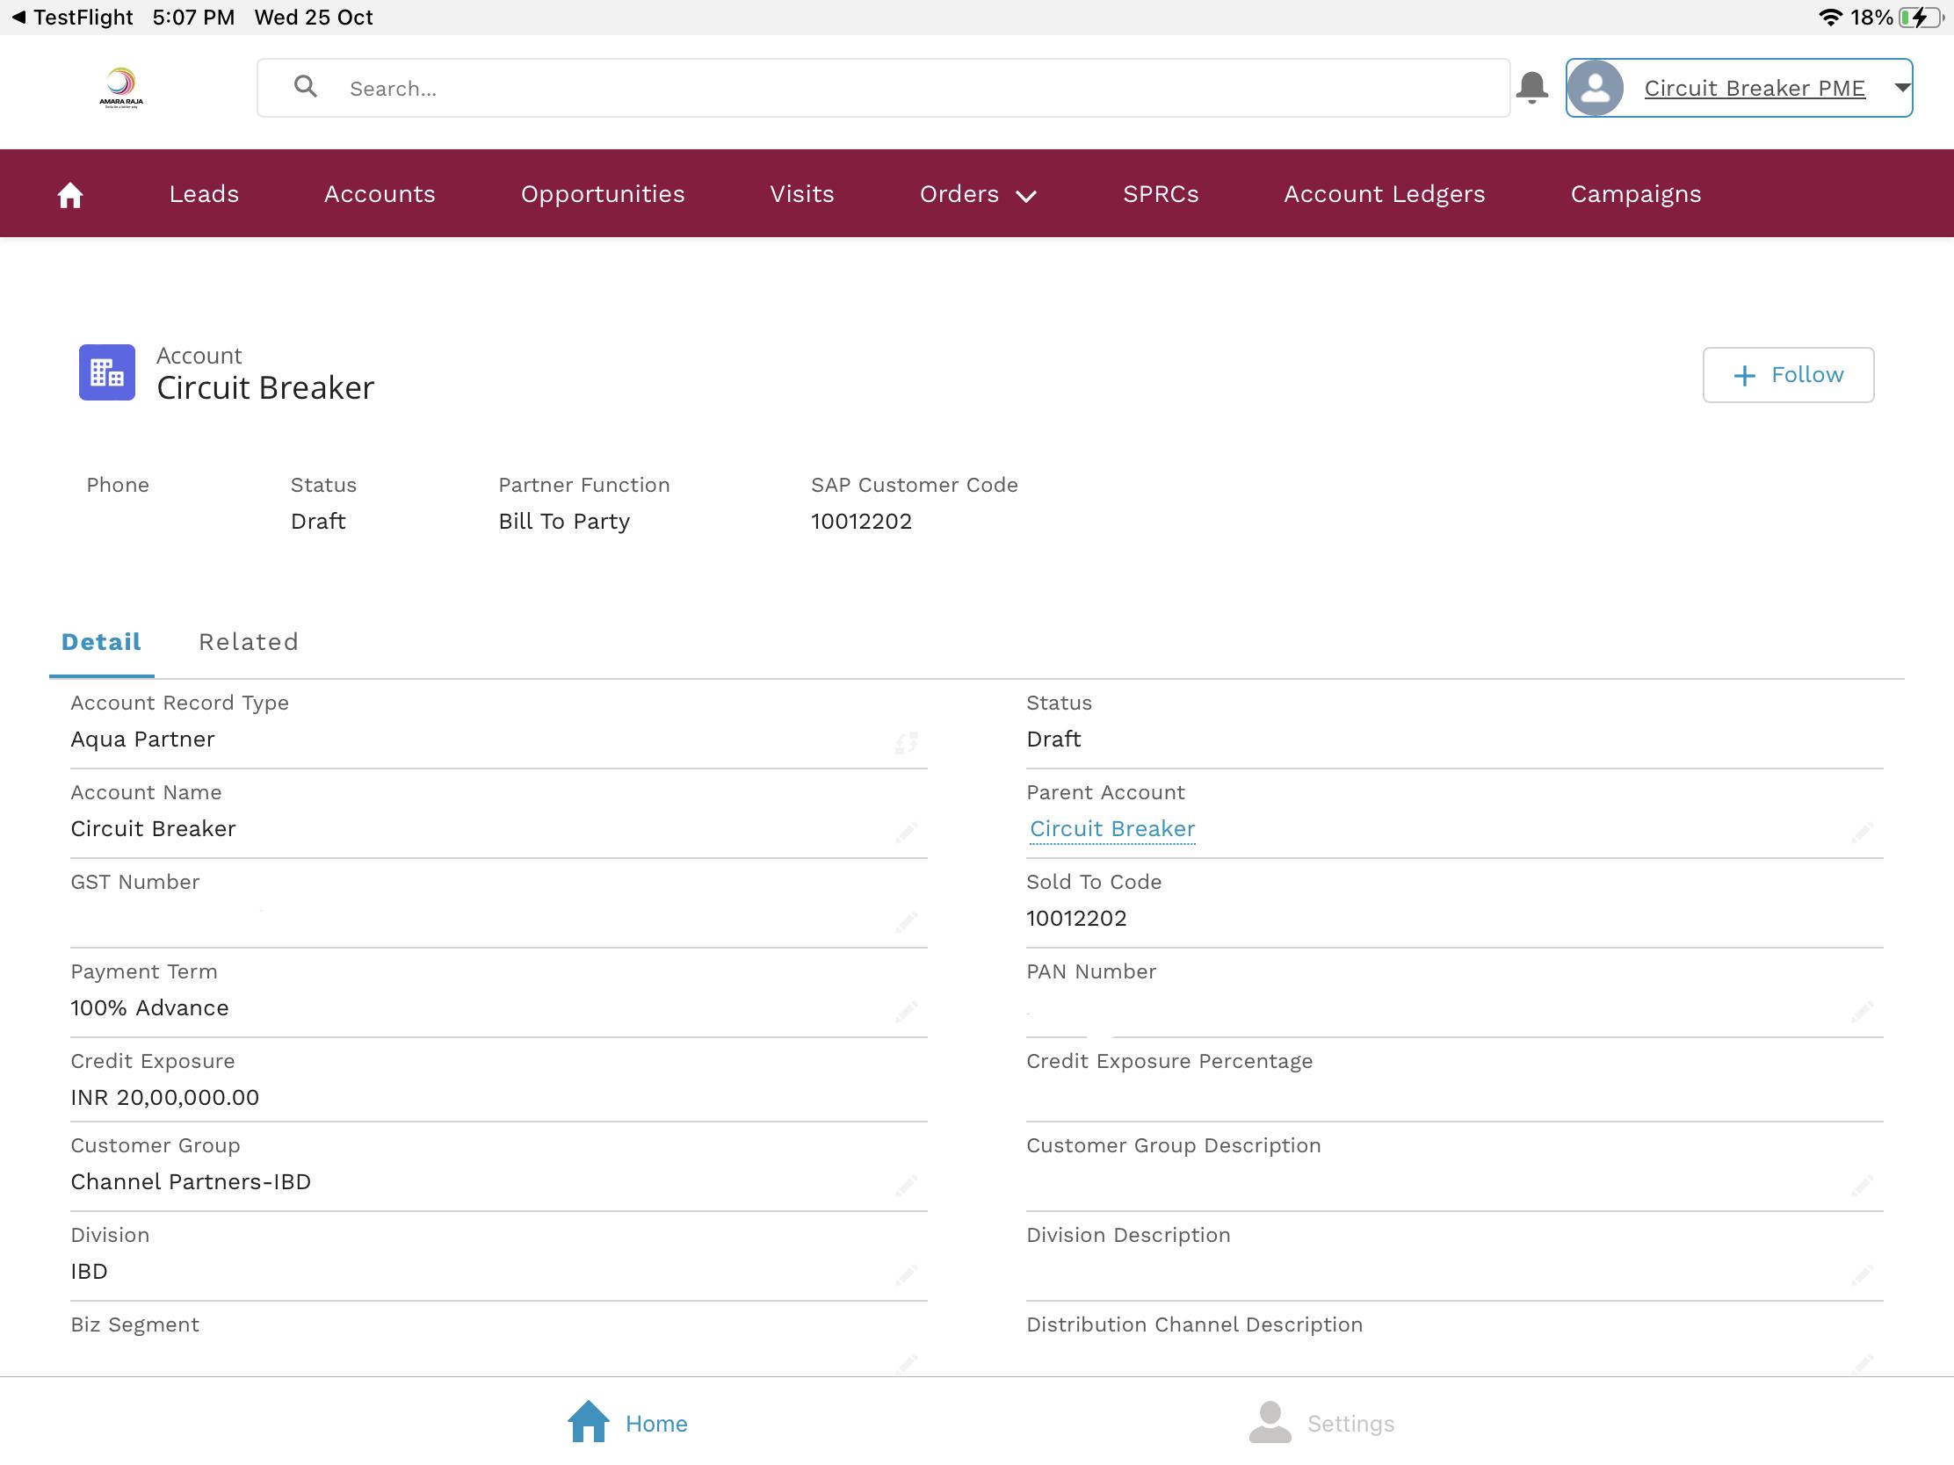Open the Opportunities tab
The width and height of the screenshot is (1954, 1465).
point(604,194)
